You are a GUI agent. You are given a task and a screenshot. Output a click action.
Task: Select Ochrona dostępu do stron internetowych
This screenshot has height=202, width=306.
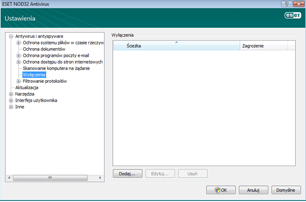[x=63, y=62]
